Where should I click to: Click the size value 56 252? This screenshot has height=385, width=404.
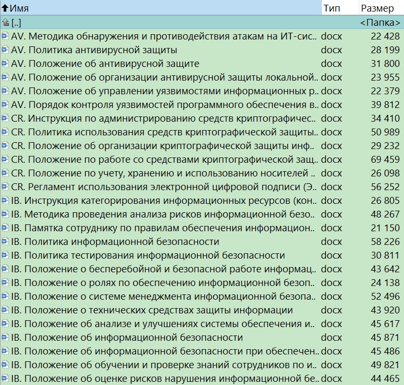click(x=385, y=186)
